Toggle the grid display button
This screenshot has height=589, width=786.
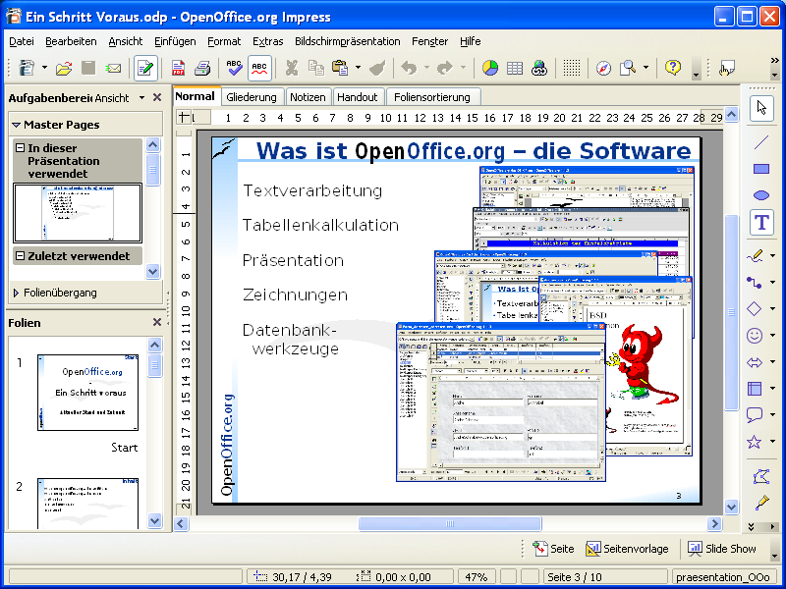[572, 68]
